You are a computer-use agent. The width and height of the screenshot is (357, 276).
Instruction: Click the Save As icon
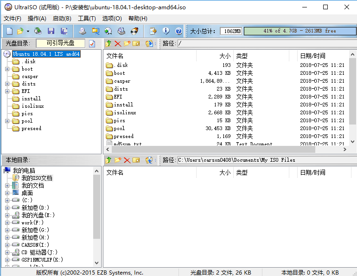[x=64, y=31]
